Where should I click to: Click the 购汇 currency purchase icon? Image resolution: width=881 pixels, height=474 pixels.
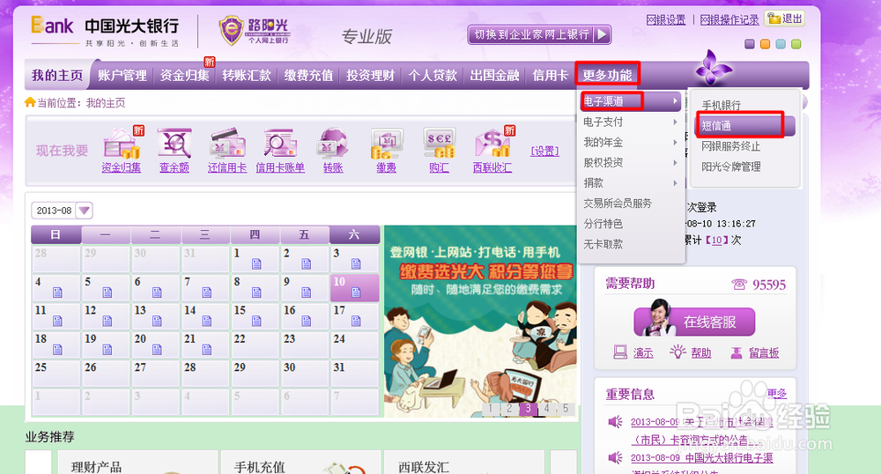click(x=440, y=144)
